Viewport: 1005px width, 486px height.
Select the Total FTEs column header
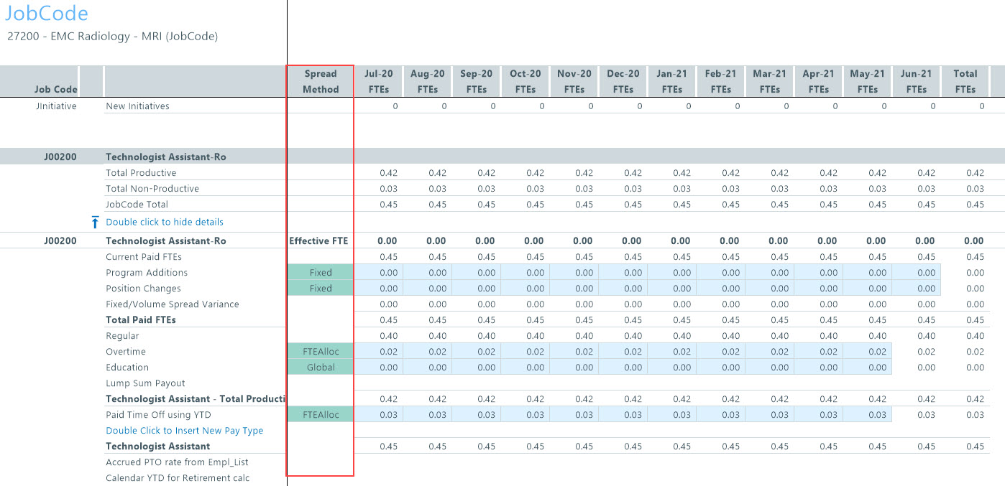(965, 81)
